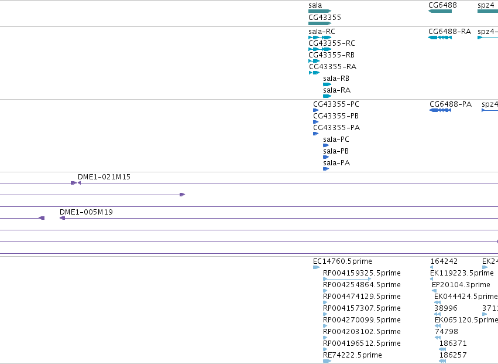Select the CG43355-RA transcript label
The width and height of the screenshot is (498, 364).
pos(332,67)
